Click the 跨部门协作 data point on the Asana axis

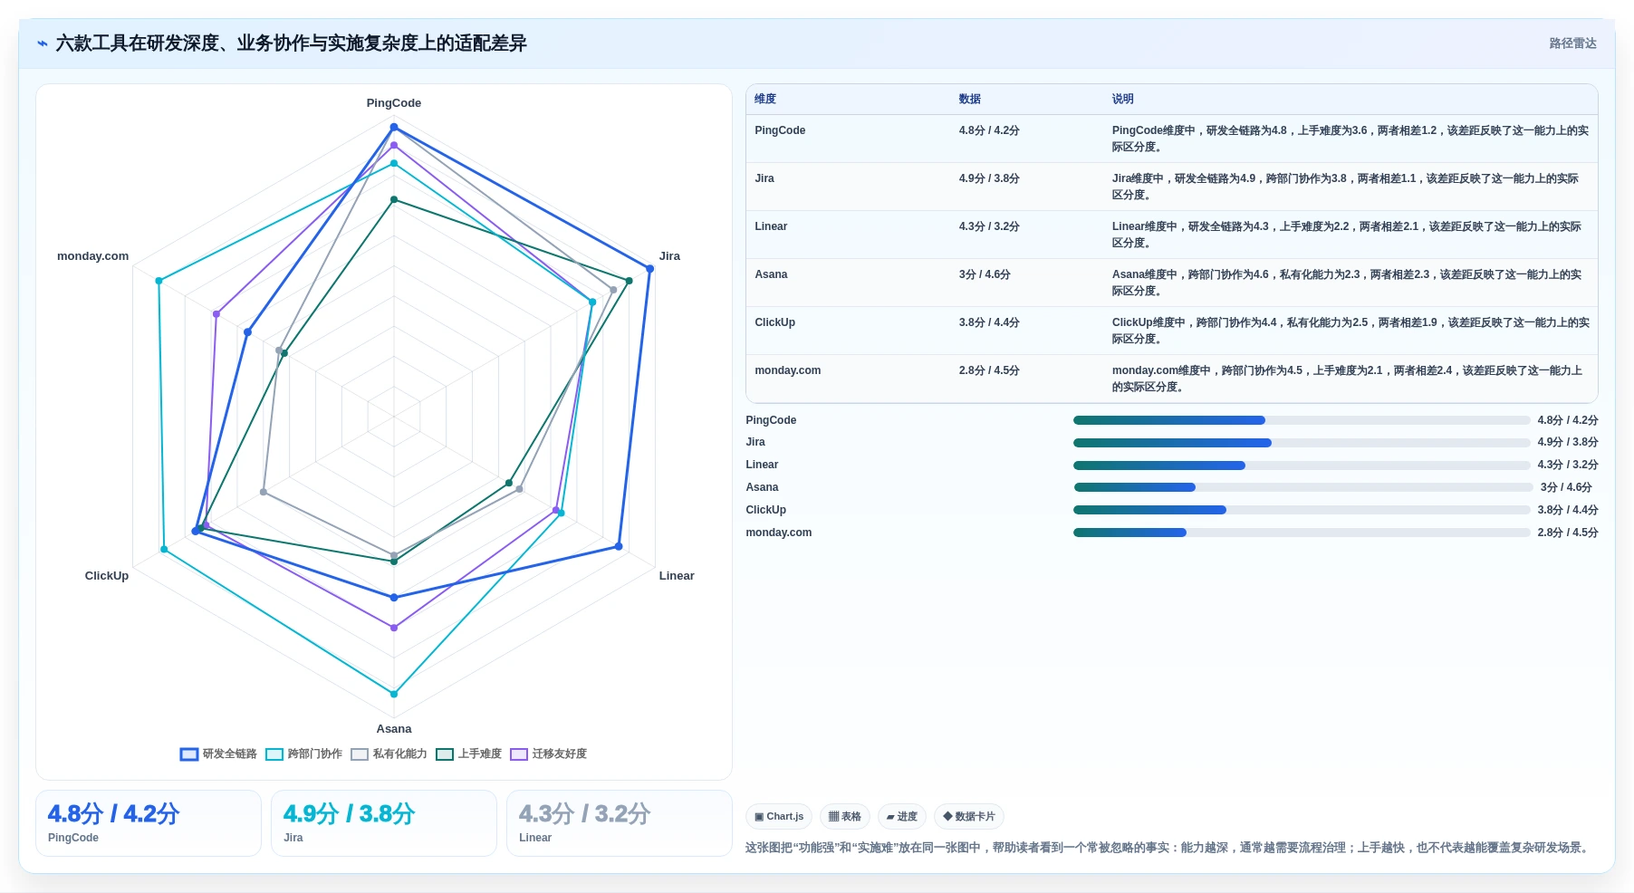[x=394, y=694]
